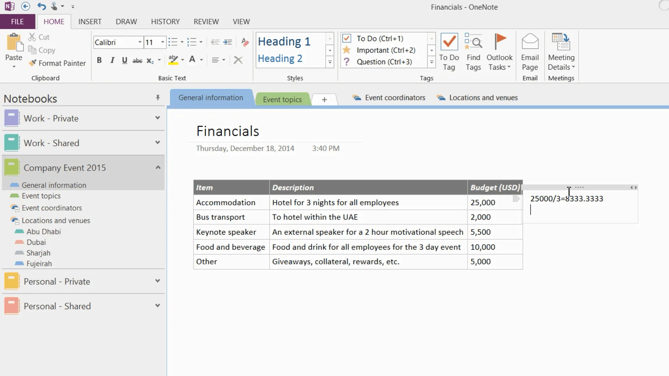This screenshot has height=376, width=669.
Task: Open Find Tags search
Action: pos(473,42)
